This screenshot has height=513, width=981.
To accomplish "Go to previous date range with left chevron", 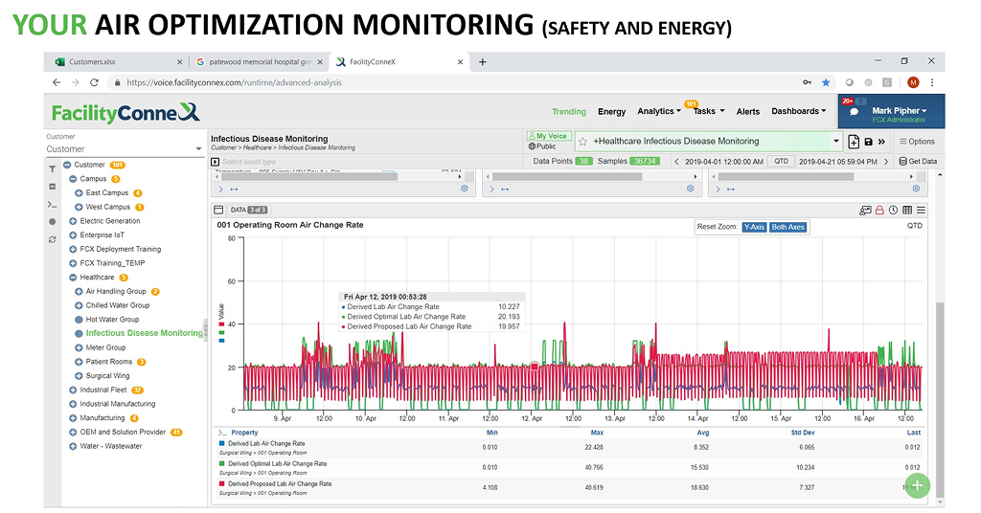I will (x=676, y=162).
